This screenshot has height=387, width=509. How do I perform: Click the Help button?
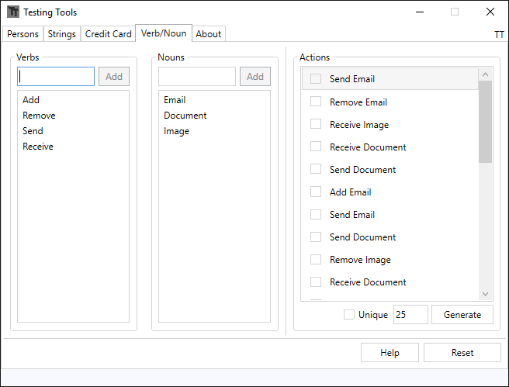pyautogui.click(x=390, y=352)
